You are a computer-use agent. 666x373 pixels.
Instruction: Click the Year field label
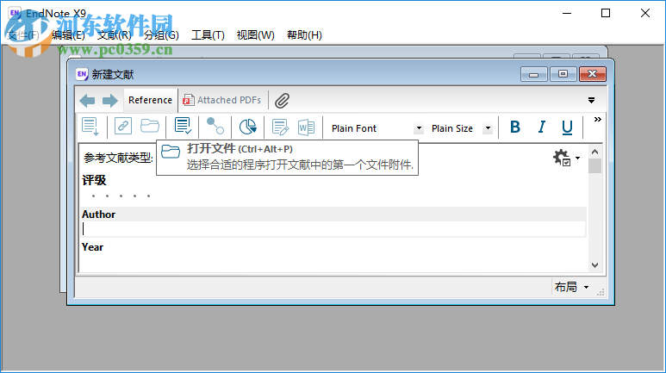click(x=92, y=247)
